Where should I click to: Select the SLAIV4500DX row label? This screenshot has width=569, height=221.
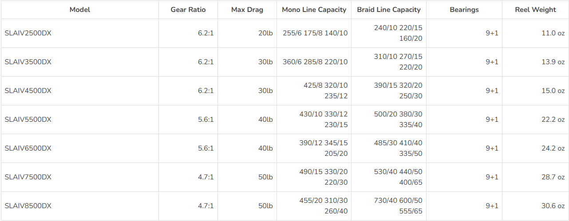pos(28,91)
